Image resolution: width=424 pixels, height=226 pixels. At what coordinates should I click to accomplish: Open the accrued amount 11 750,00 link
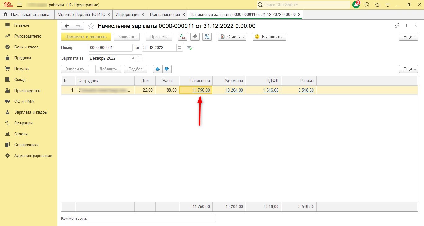(201, 90)
